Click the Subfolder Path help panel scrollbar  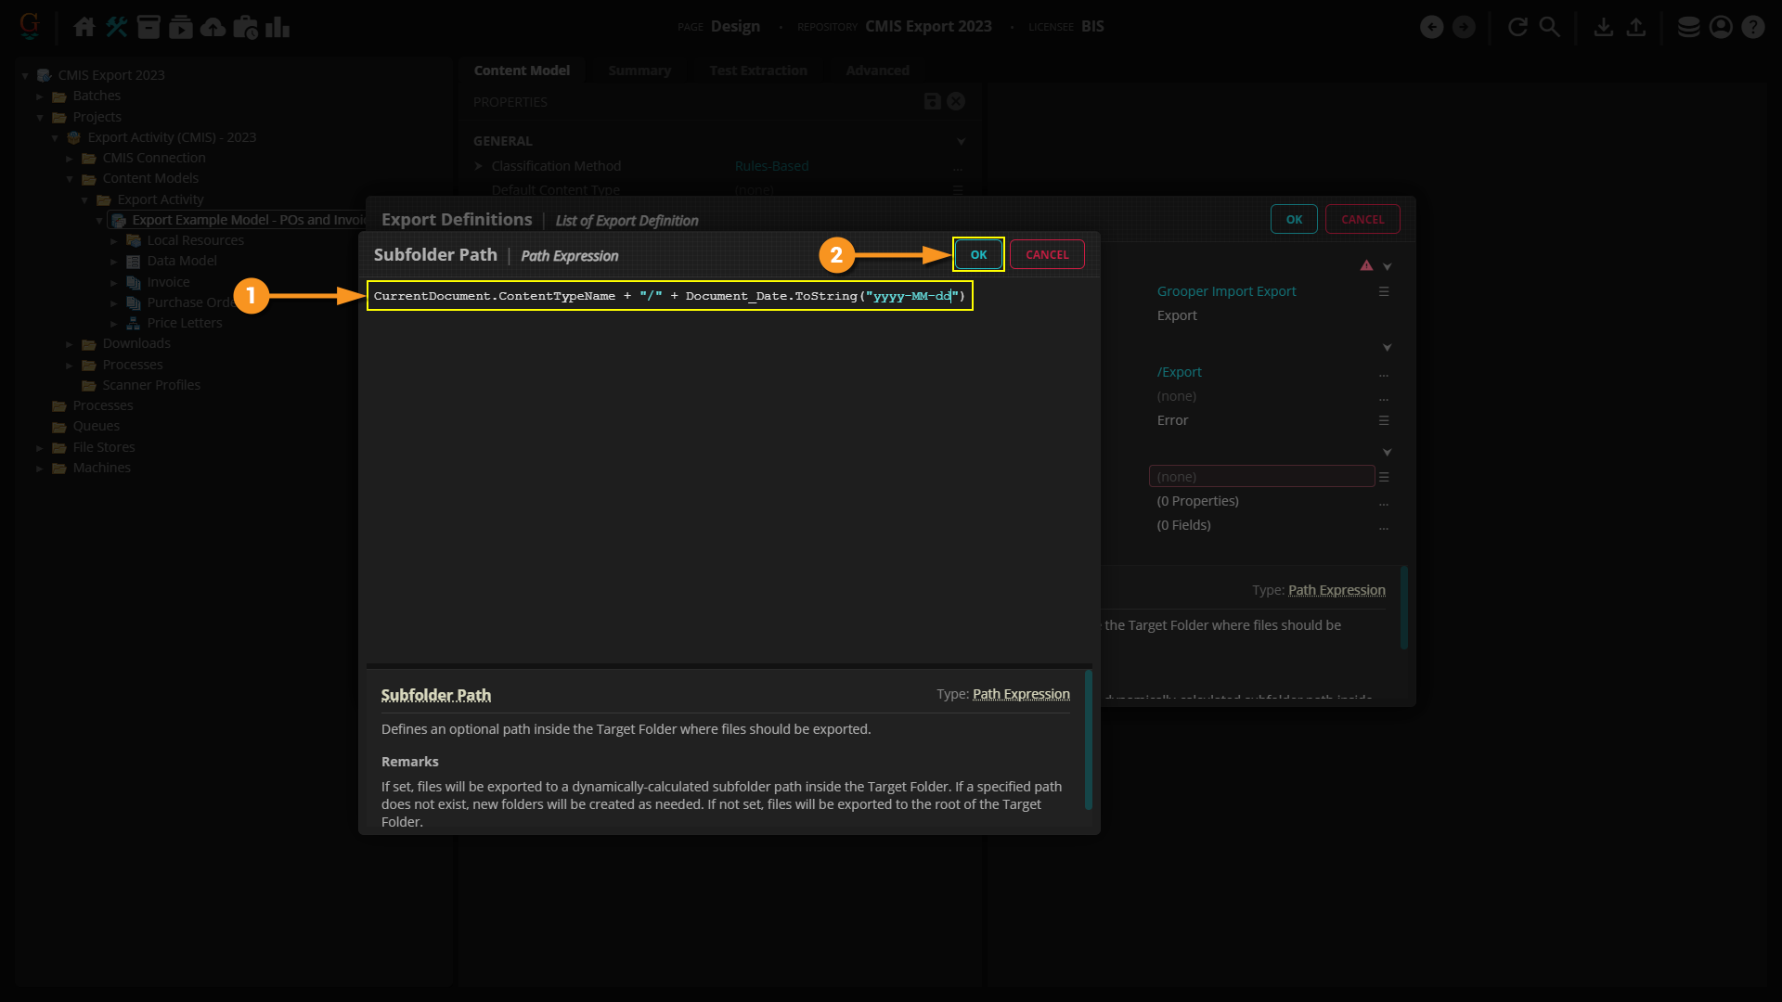pyautogui.click(x=1089, y=739)
